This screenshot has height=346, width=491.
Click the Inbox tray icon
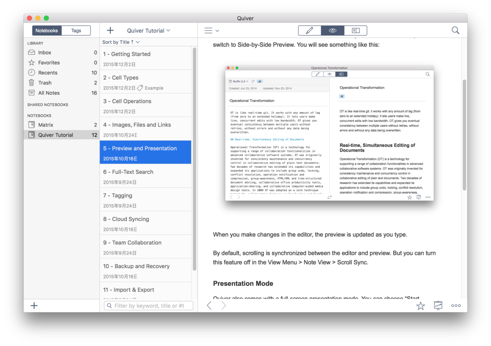pos(32,53)
